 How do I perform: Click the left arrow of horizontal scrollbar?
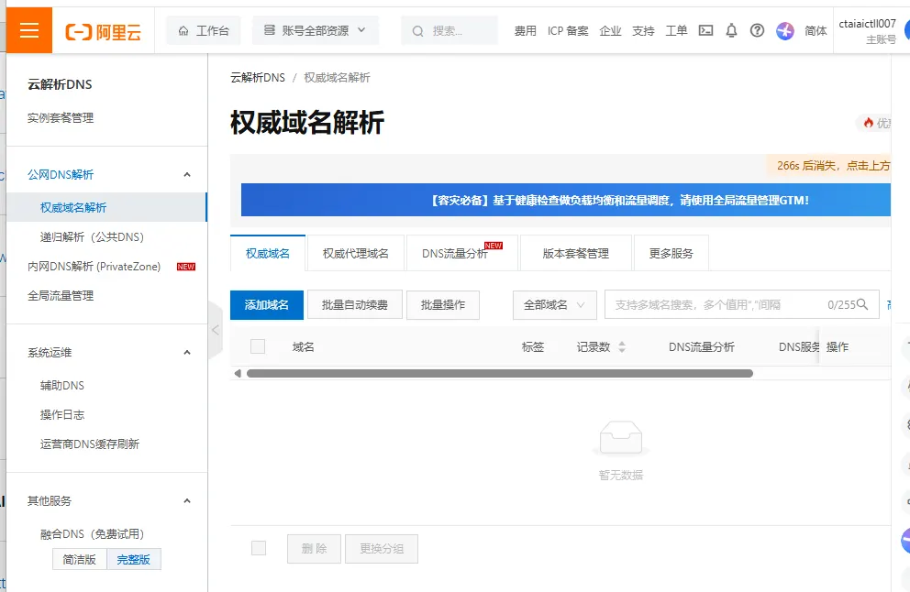pos(238,373)
